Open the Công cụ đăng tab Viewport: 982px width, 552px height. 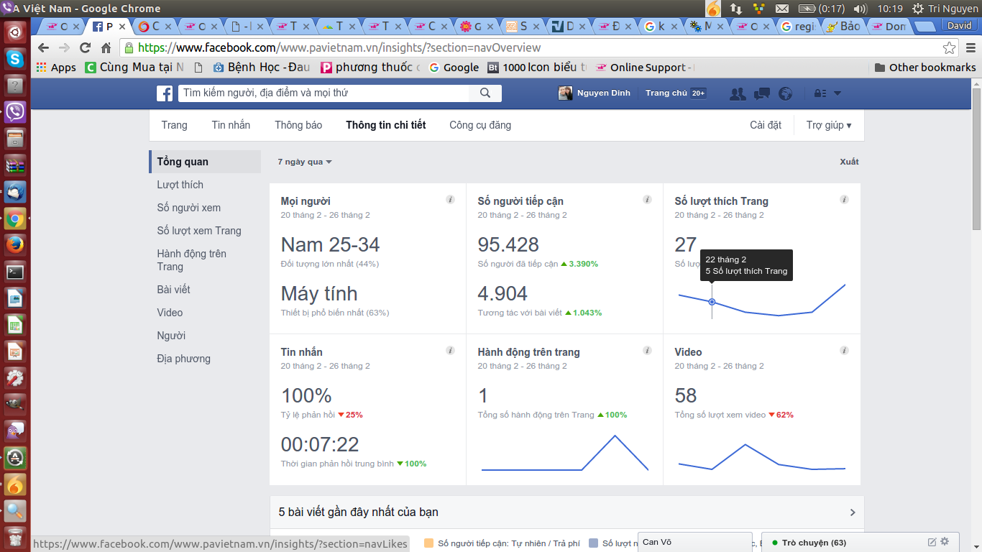(480, 125)
